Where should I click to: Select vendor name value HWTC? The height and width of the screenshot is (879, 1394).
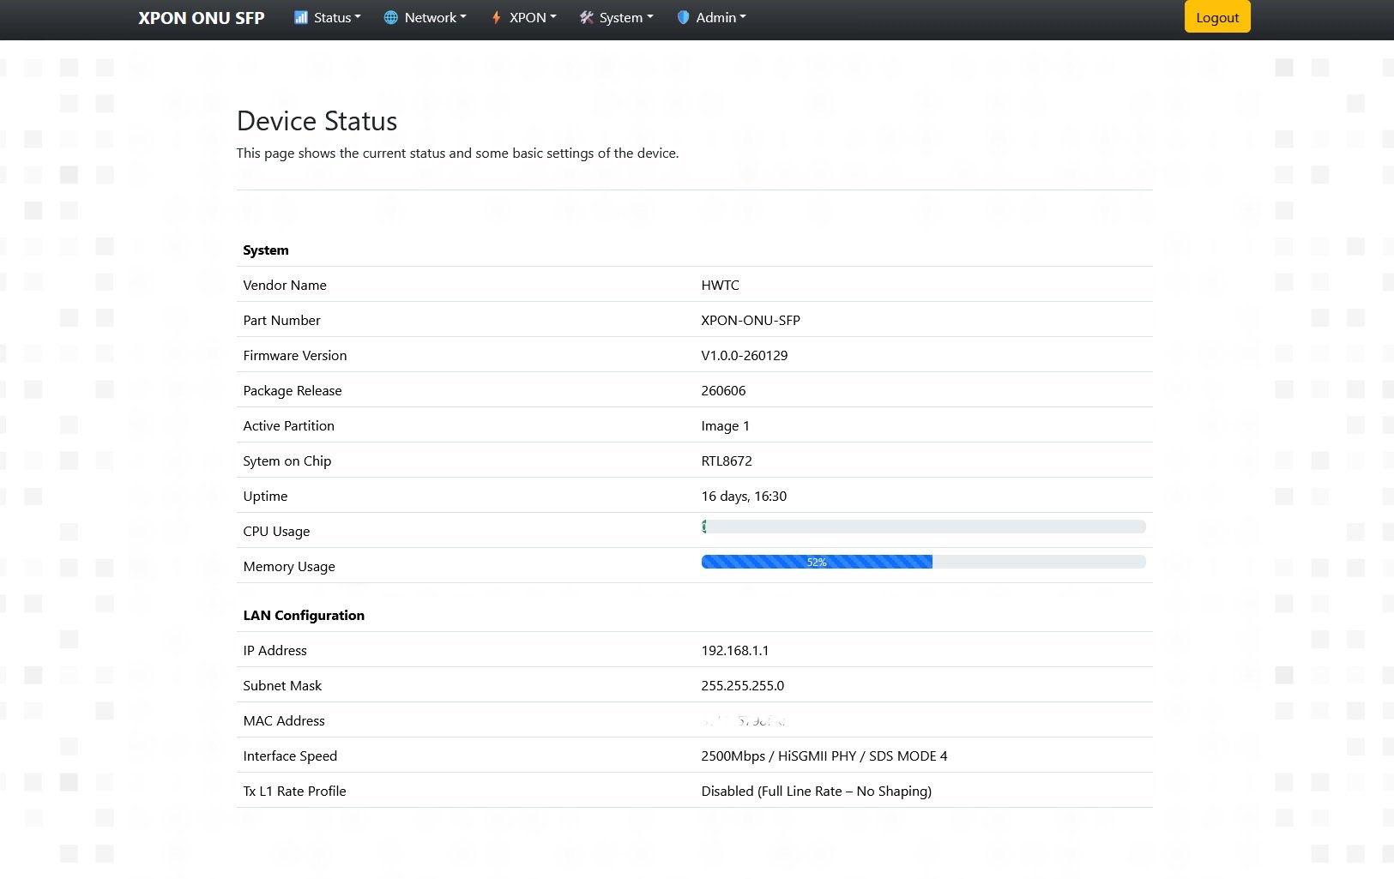pos(720,285)
